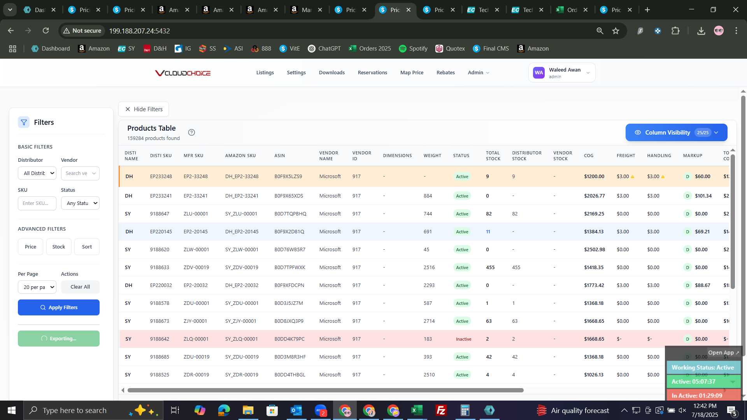The height and width of the screenshot is (420, 747).
Task: Click the Exporting button
Action: [59, 339]
